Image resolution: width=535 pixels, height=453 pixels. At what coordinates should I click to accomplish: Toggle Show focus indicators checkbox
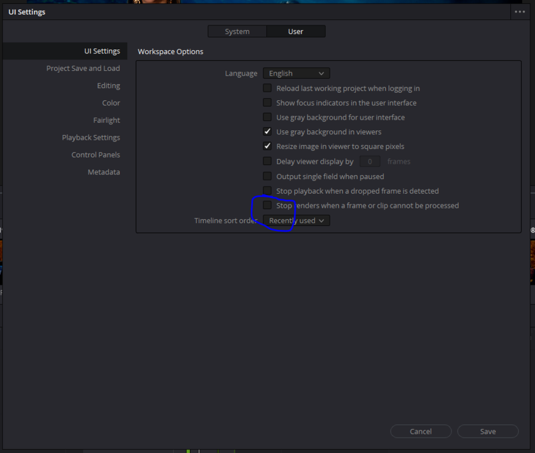tap(267, 103)
